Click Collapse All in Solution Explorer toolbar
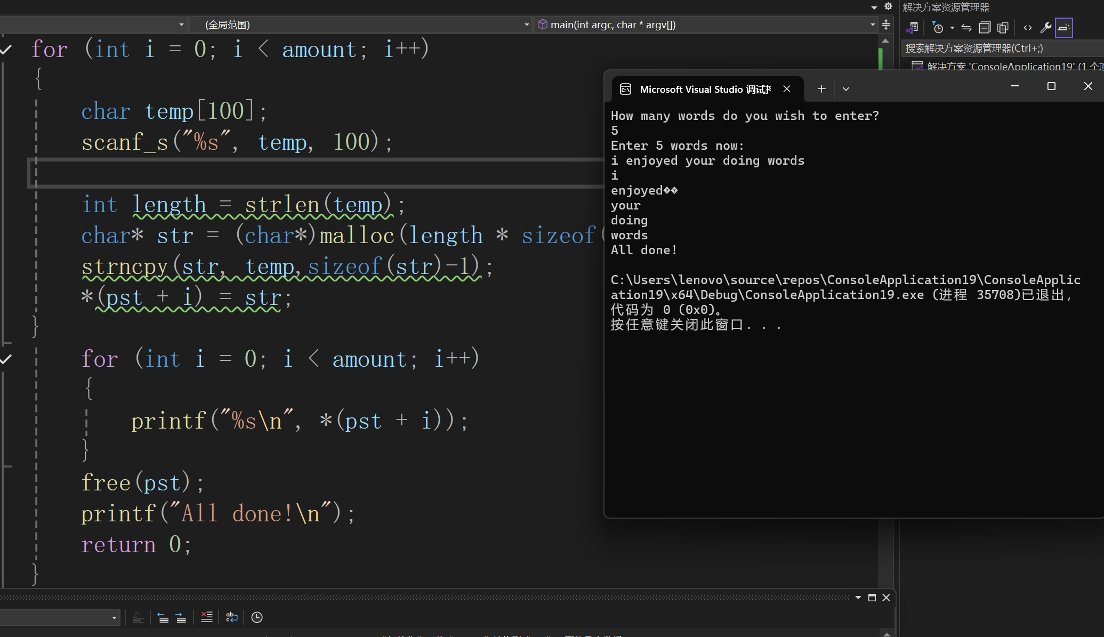The width and height of the screenshot is (1104, 637). 985,28
